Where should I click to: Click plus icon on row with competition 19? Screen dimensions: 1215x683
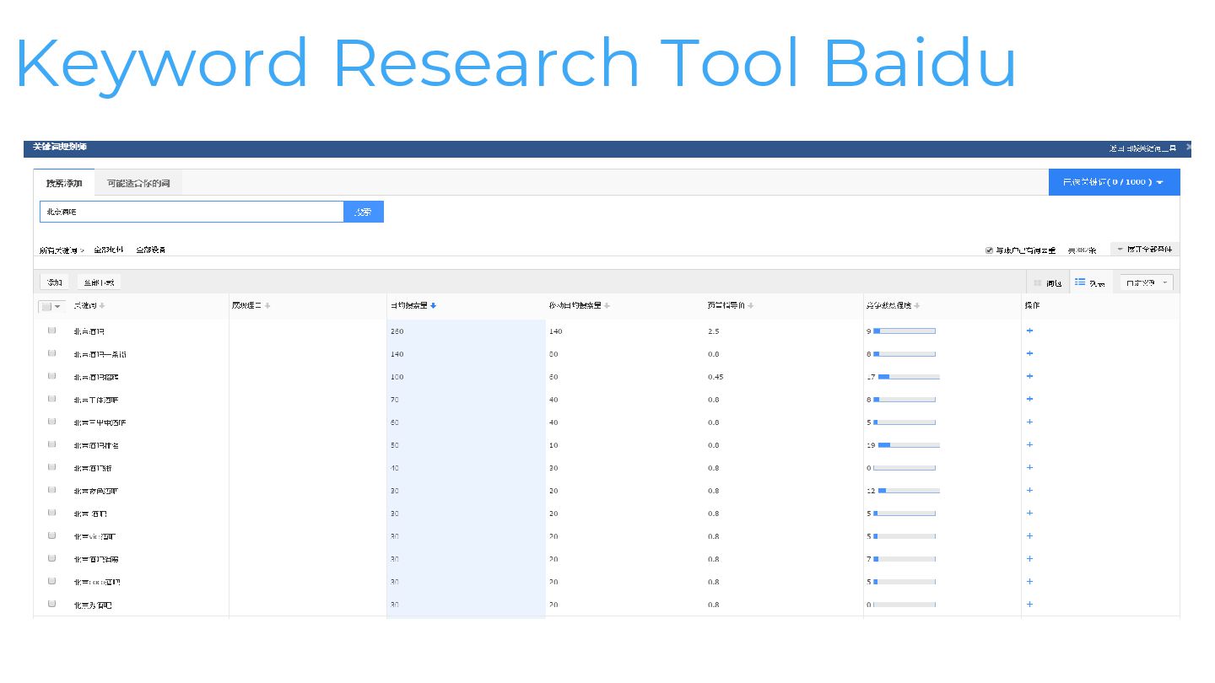click(1029, 444)
